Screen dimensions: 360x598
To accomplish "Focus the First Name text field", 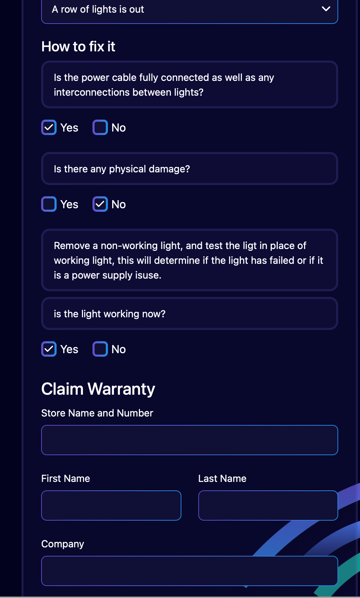I will pos(111,505).
